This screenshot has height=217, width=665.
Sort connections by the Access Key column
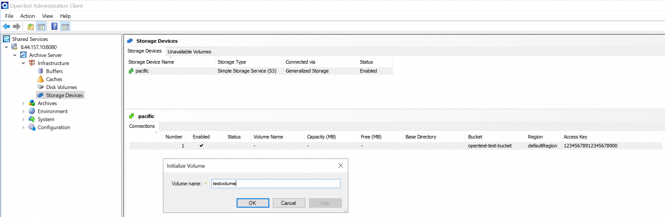pos(611,137)
